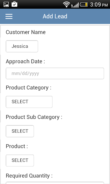
Task: Tap the Required Quantity label
Action: tap(29, 176)
